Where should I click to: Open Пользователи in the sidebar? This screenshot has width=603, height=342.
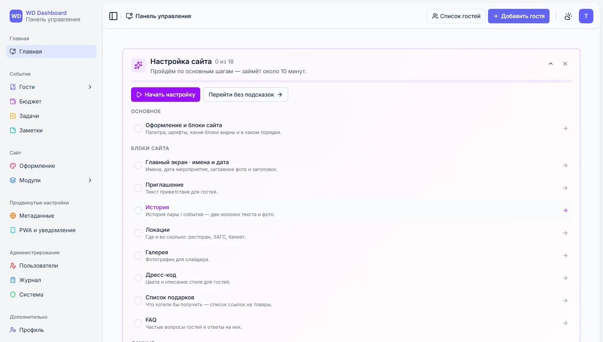click(x=51, y=266)
